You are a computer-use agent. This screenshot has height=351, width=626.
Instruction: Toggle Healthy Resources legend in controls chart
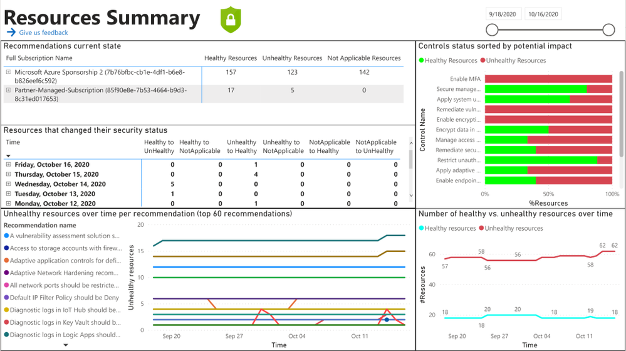(447, 60)
